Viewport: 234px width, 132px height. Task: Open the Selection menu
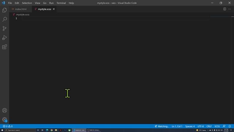click(27, 3)
